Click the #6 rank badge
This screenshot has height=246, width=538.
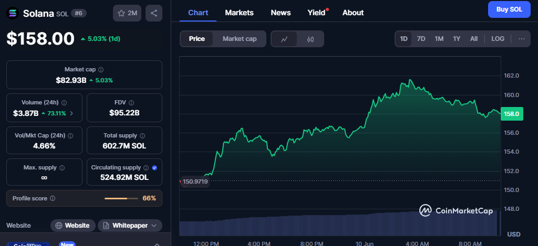pyautogui.click(x=79, y=13)
